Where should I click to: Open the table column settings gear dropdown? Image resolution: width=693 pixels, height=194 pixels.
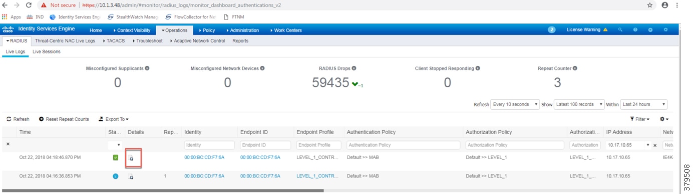coord(664,119)
